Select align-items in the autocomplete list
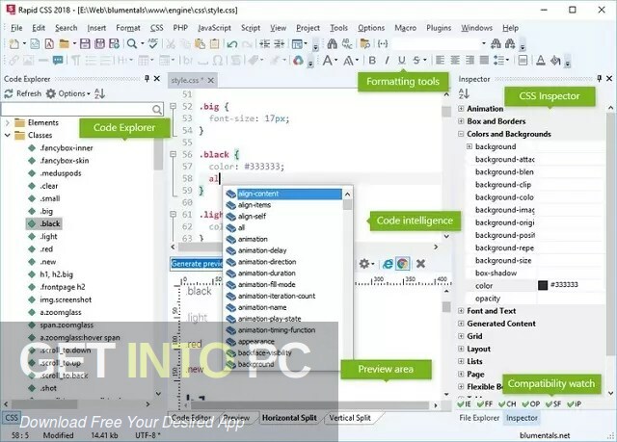Viewport: 617px width, 442px height. [255, 205]
